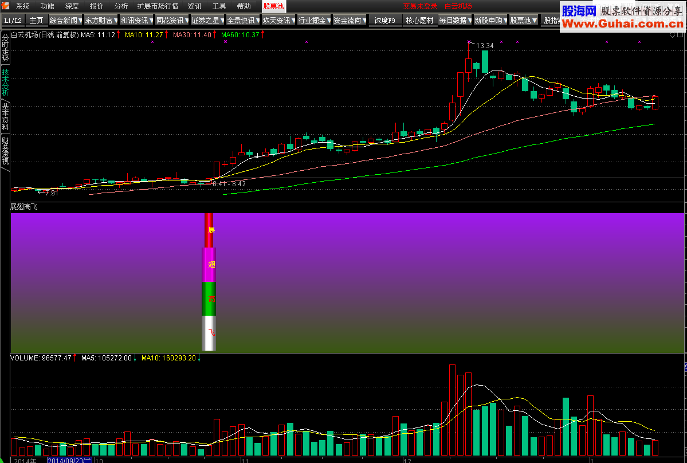
Task: Toggle the L1/L2 data button
Action: [x=13, y=20]
